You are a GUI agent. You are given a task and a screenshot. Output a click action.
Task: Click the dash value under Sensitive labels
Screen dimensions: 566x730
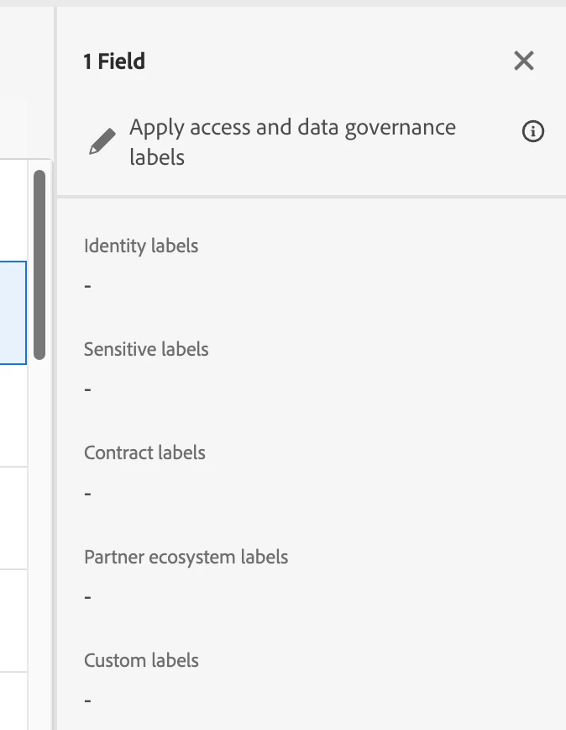88,389
